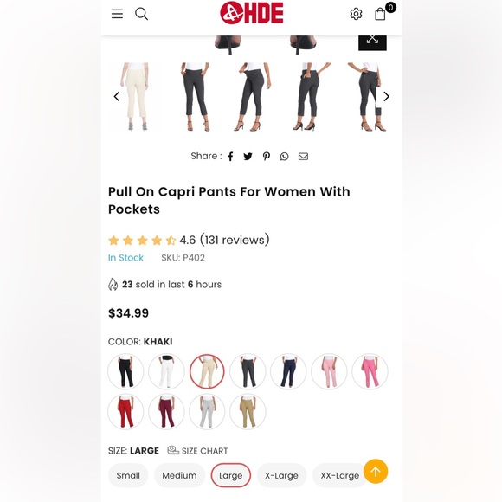This screenshot has width=502, height=502.
Task: Share product on Pinterest
Action: 266,157
